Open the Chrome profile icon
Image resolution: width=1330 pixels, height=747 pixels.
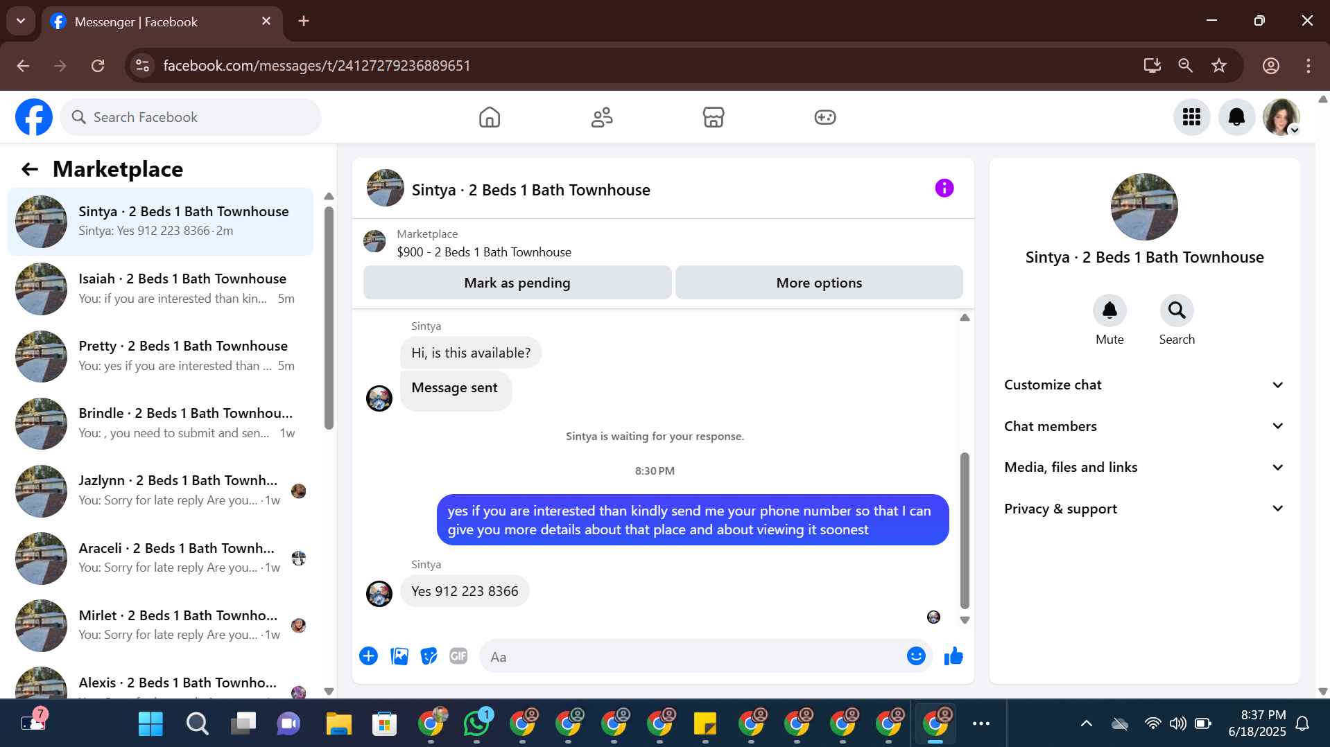click(1271, 66)
